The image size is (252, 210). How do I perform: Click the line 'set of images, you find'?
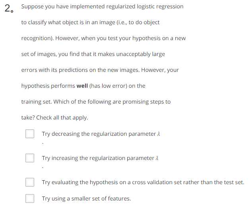[93, 54]
